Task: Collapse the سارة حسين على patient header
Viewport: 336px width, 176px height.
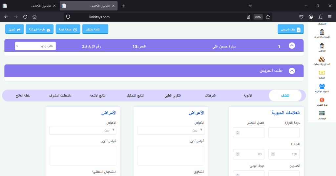Action: (x=291, y=46)
